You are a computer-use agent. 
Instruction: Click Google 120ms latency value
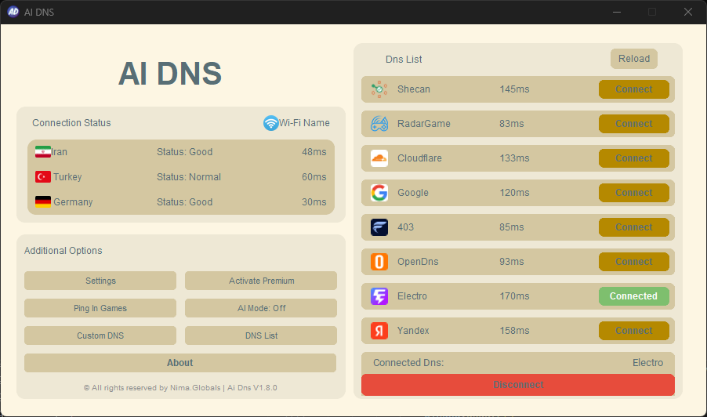pyautogui.click(x=514, y=193)
